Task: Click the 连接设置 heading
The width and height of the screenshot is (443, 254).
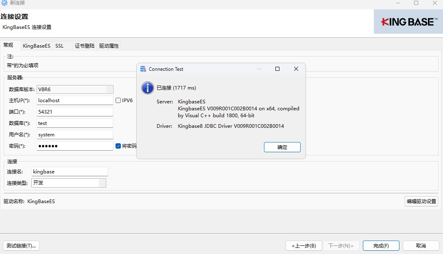Action: pos(14,16)
